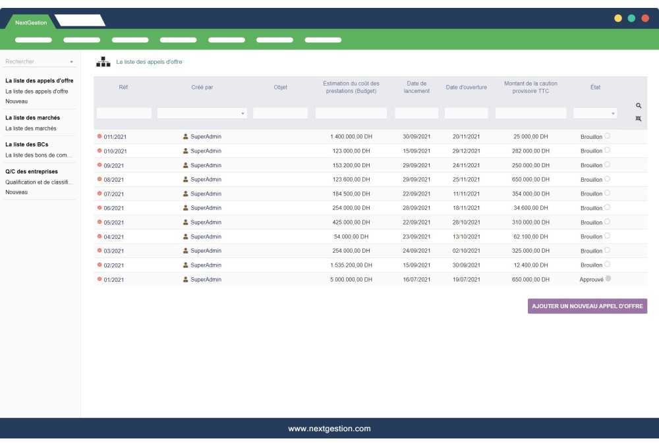This screenshot has width=659, height=447.
Task: Click the Réf. filter input field
Action: (124, 113)
